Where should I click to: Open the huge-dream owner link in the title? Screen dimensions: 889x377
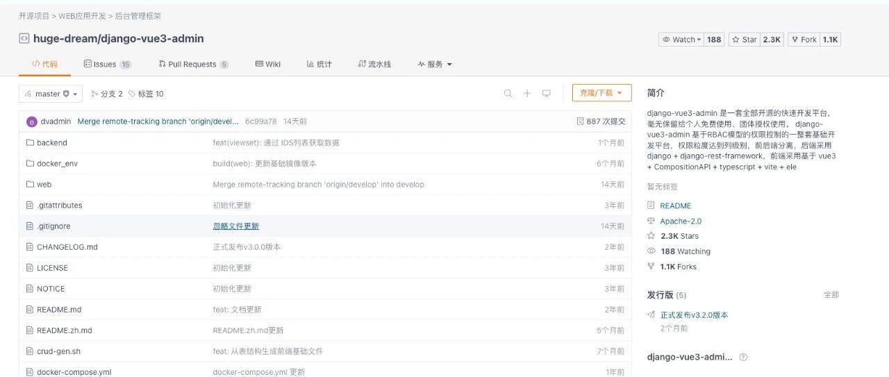65,39
